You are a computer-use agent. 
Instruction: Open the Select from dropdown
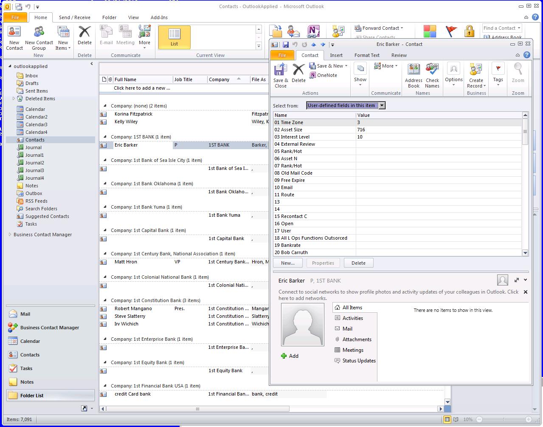coord(382,105)
